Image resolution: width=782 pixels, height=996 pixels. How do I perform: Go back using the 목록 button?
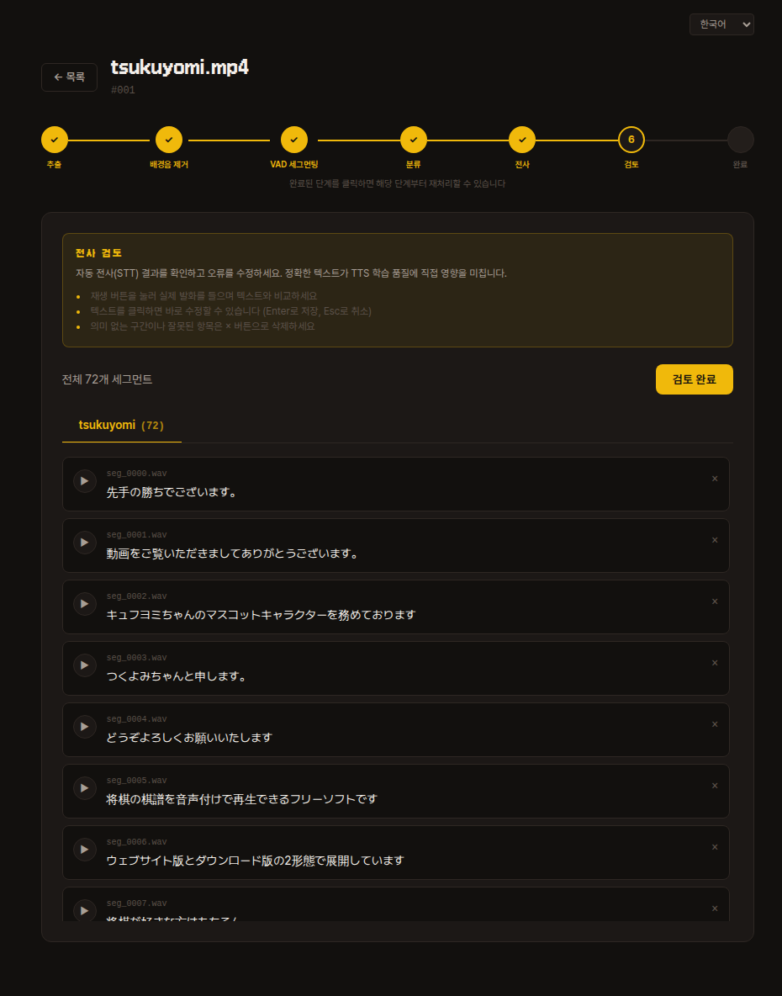[x=69, y=77]
